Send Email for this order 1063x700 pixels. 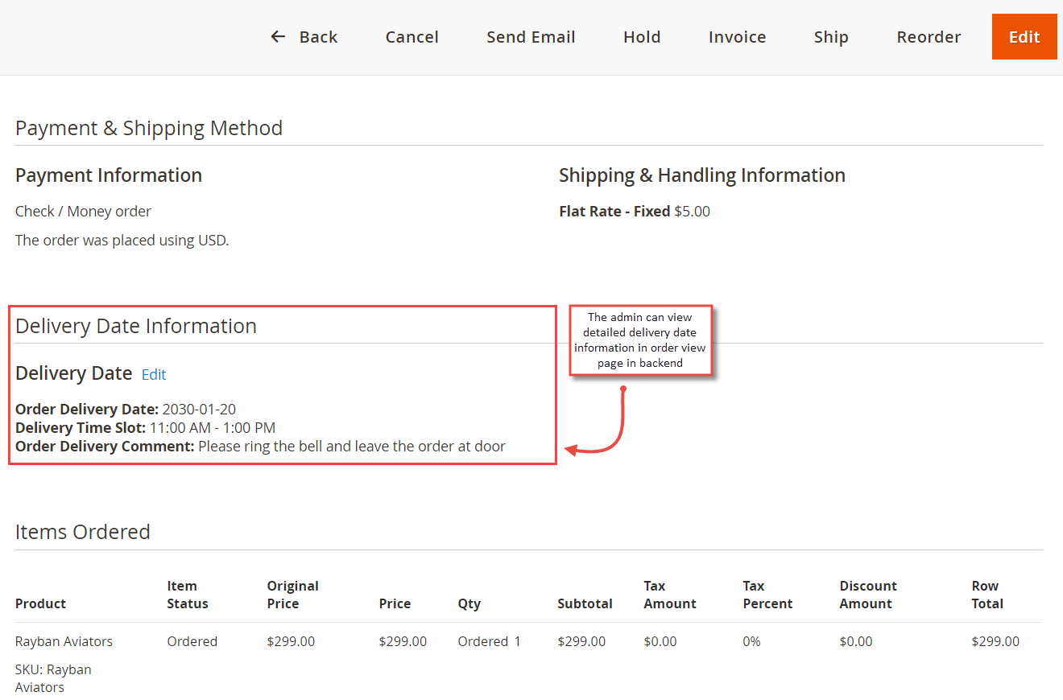[531, 36]
